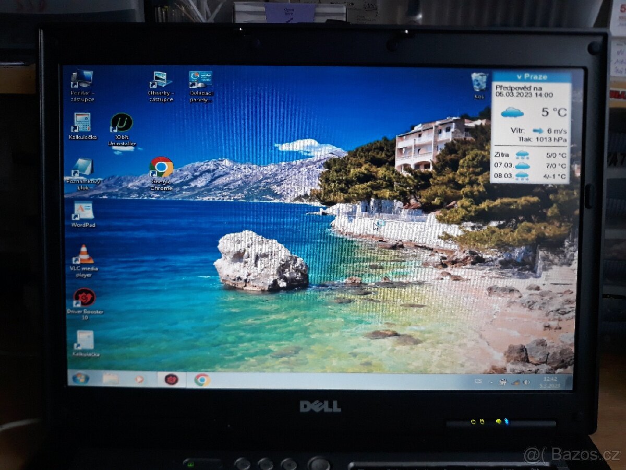Open the volume slider from the tray
Image resolution: width=626 pixels, height=470 pixels.
526,382
